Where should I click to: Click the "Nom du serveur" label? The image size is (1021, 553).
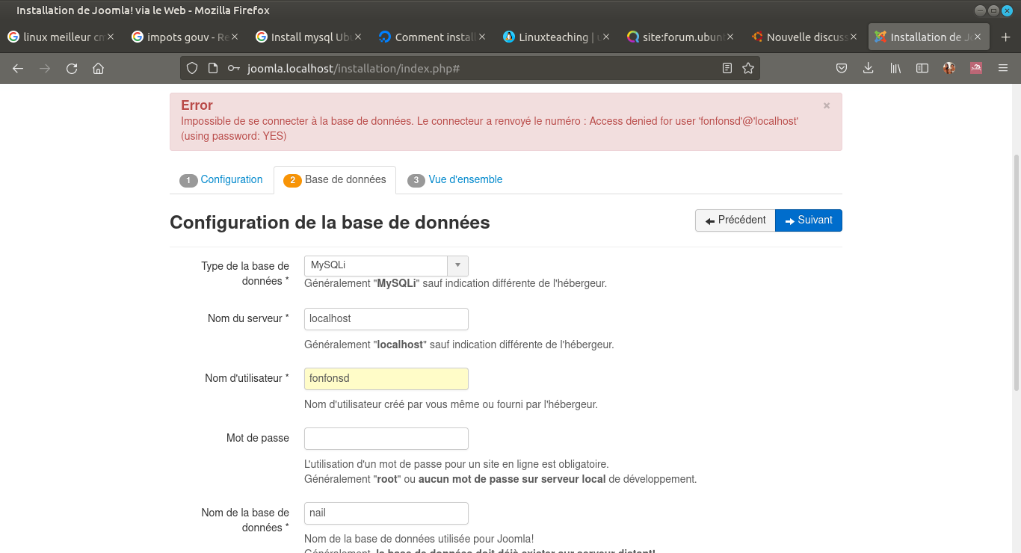pyautogui.click(x=248, y=318)
